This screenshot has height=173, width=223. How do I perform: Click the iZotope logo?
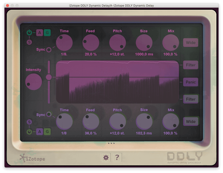32,158
